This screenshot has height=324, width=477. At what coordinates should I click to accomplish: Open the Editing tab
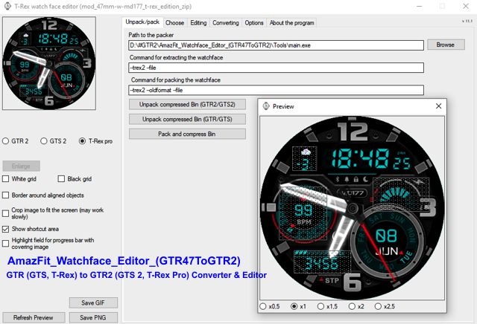(198, 23)
